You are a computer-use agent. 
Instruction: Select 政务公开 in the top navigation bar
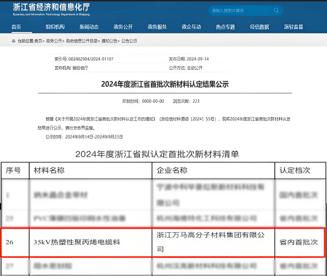[x=123, y=27]
